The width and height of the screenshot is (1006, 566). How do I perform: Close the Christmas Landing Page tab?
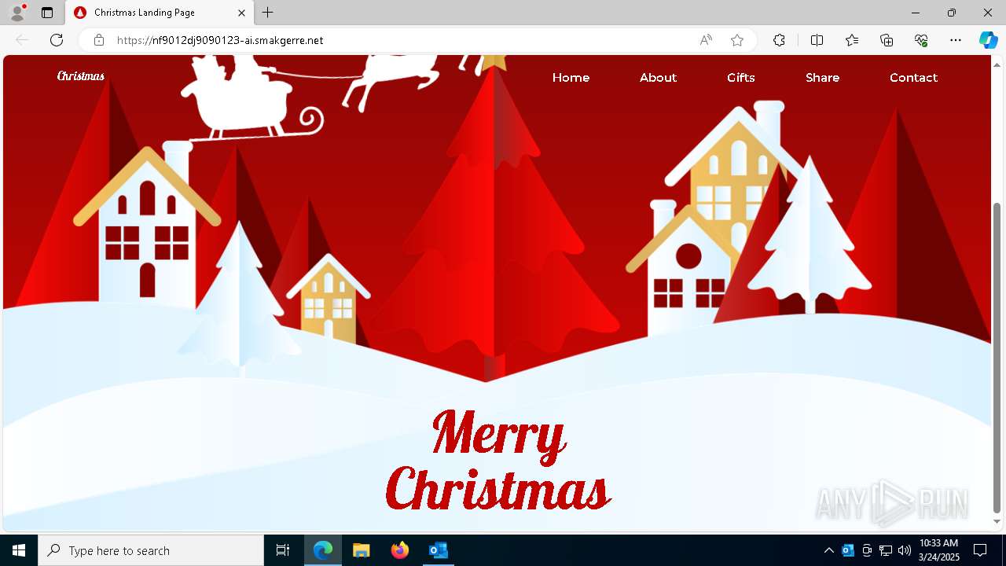click(x=242, y=13)
